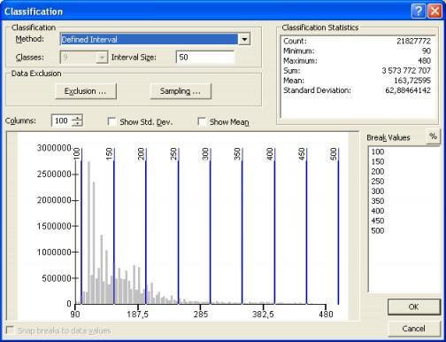The width and height of the screenshot is (446, 342).
Task: Click the Columns value field
Action: click(61, 120)
